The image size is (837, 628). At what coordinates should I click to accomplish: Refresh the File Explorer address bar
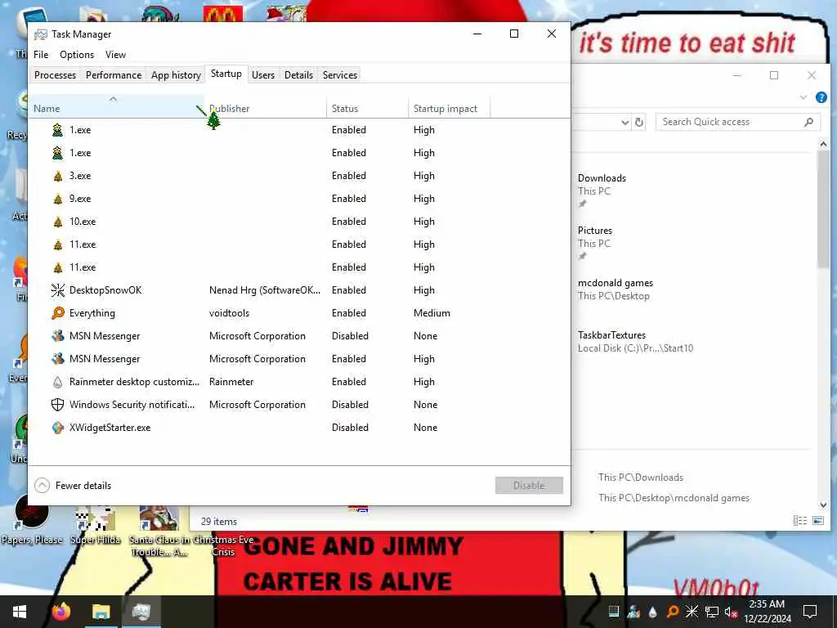(639, 123)
